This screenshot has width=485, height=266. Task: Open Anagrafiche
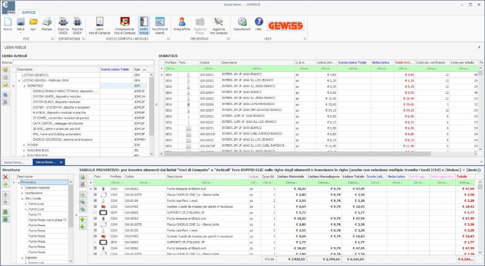click(182, 24)
